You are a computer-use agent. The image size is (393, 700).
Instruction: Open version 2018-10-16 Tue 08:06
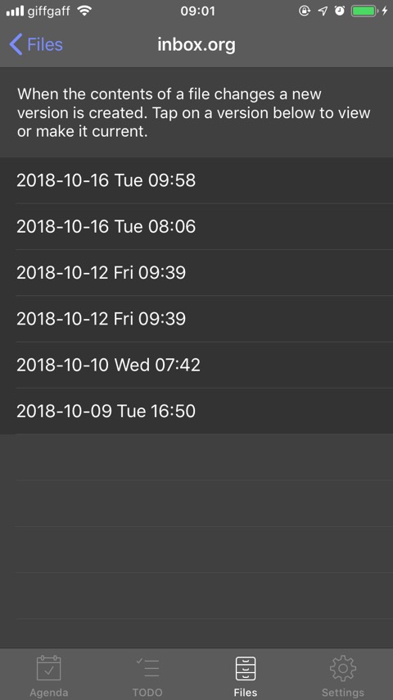196,227
